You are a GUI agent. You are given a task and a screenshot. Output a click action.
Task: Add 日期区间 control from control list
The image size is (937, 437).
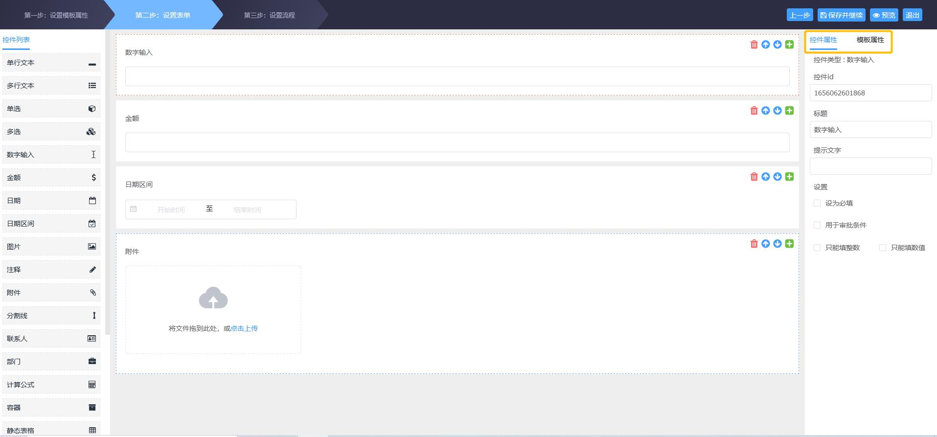(51, 224)
